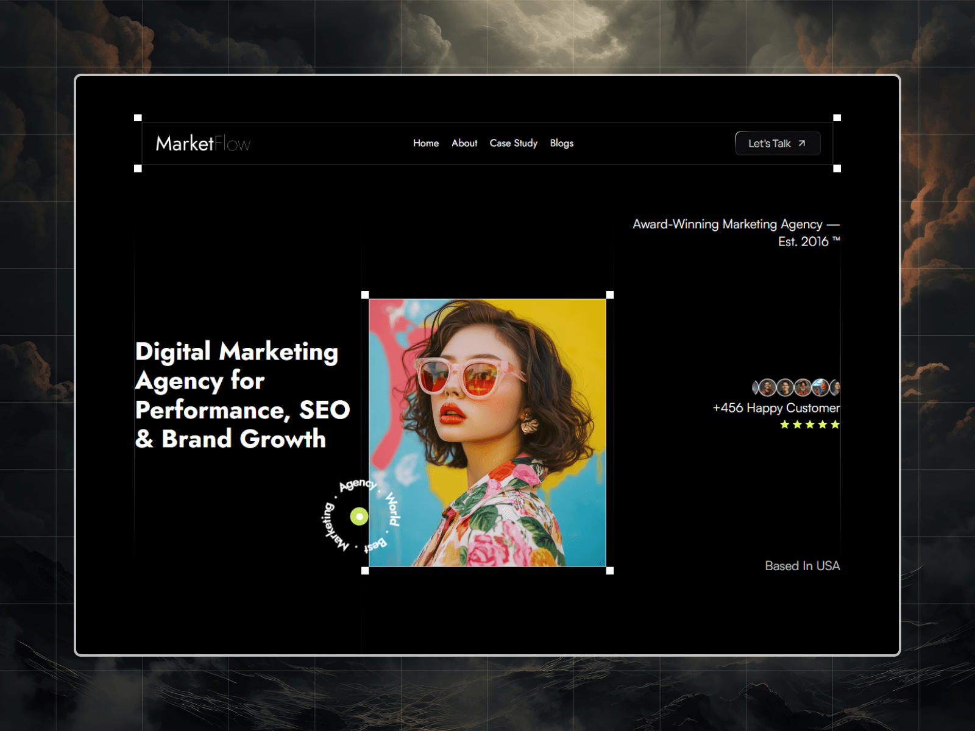
Task: Click the top-right handle of the hero image
Action: [x=610, y=295]
